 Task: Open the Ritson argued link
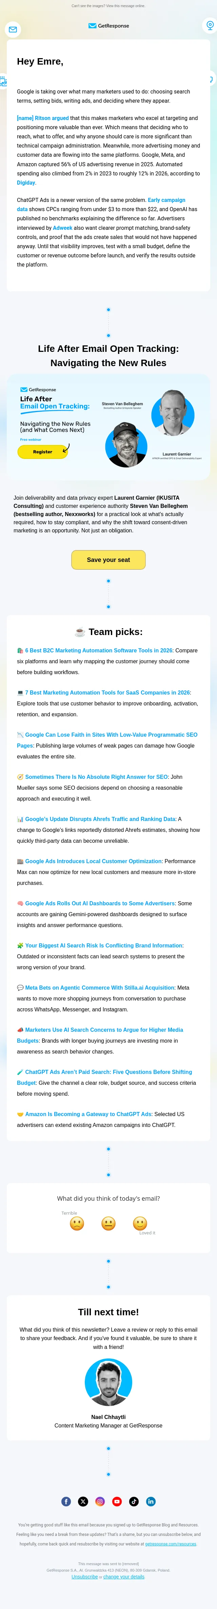[42, 118]
